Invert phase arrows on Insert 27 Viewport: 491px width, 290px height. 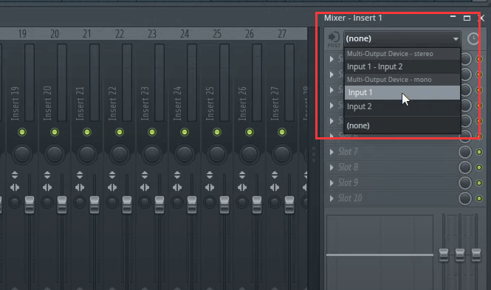pos(275,175)
